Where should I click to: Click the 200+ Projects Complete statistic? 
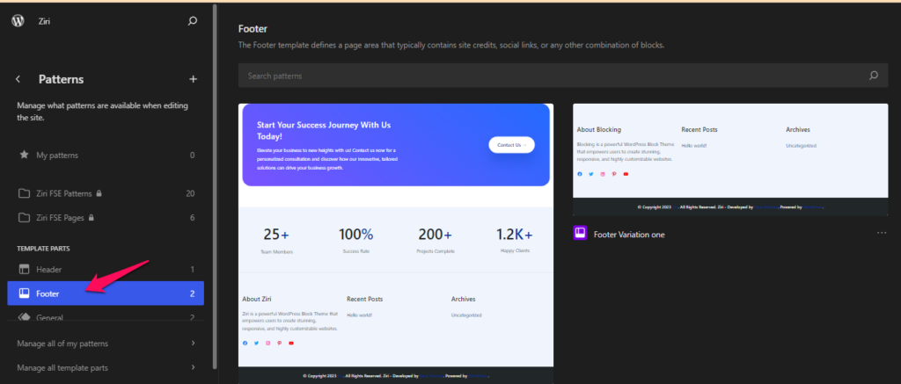pyautogui.click(x=435, y=241)
